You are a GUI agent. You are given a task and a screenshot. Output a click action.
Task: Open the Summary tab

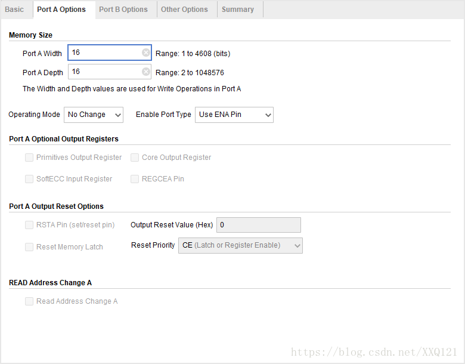point(238,10)
